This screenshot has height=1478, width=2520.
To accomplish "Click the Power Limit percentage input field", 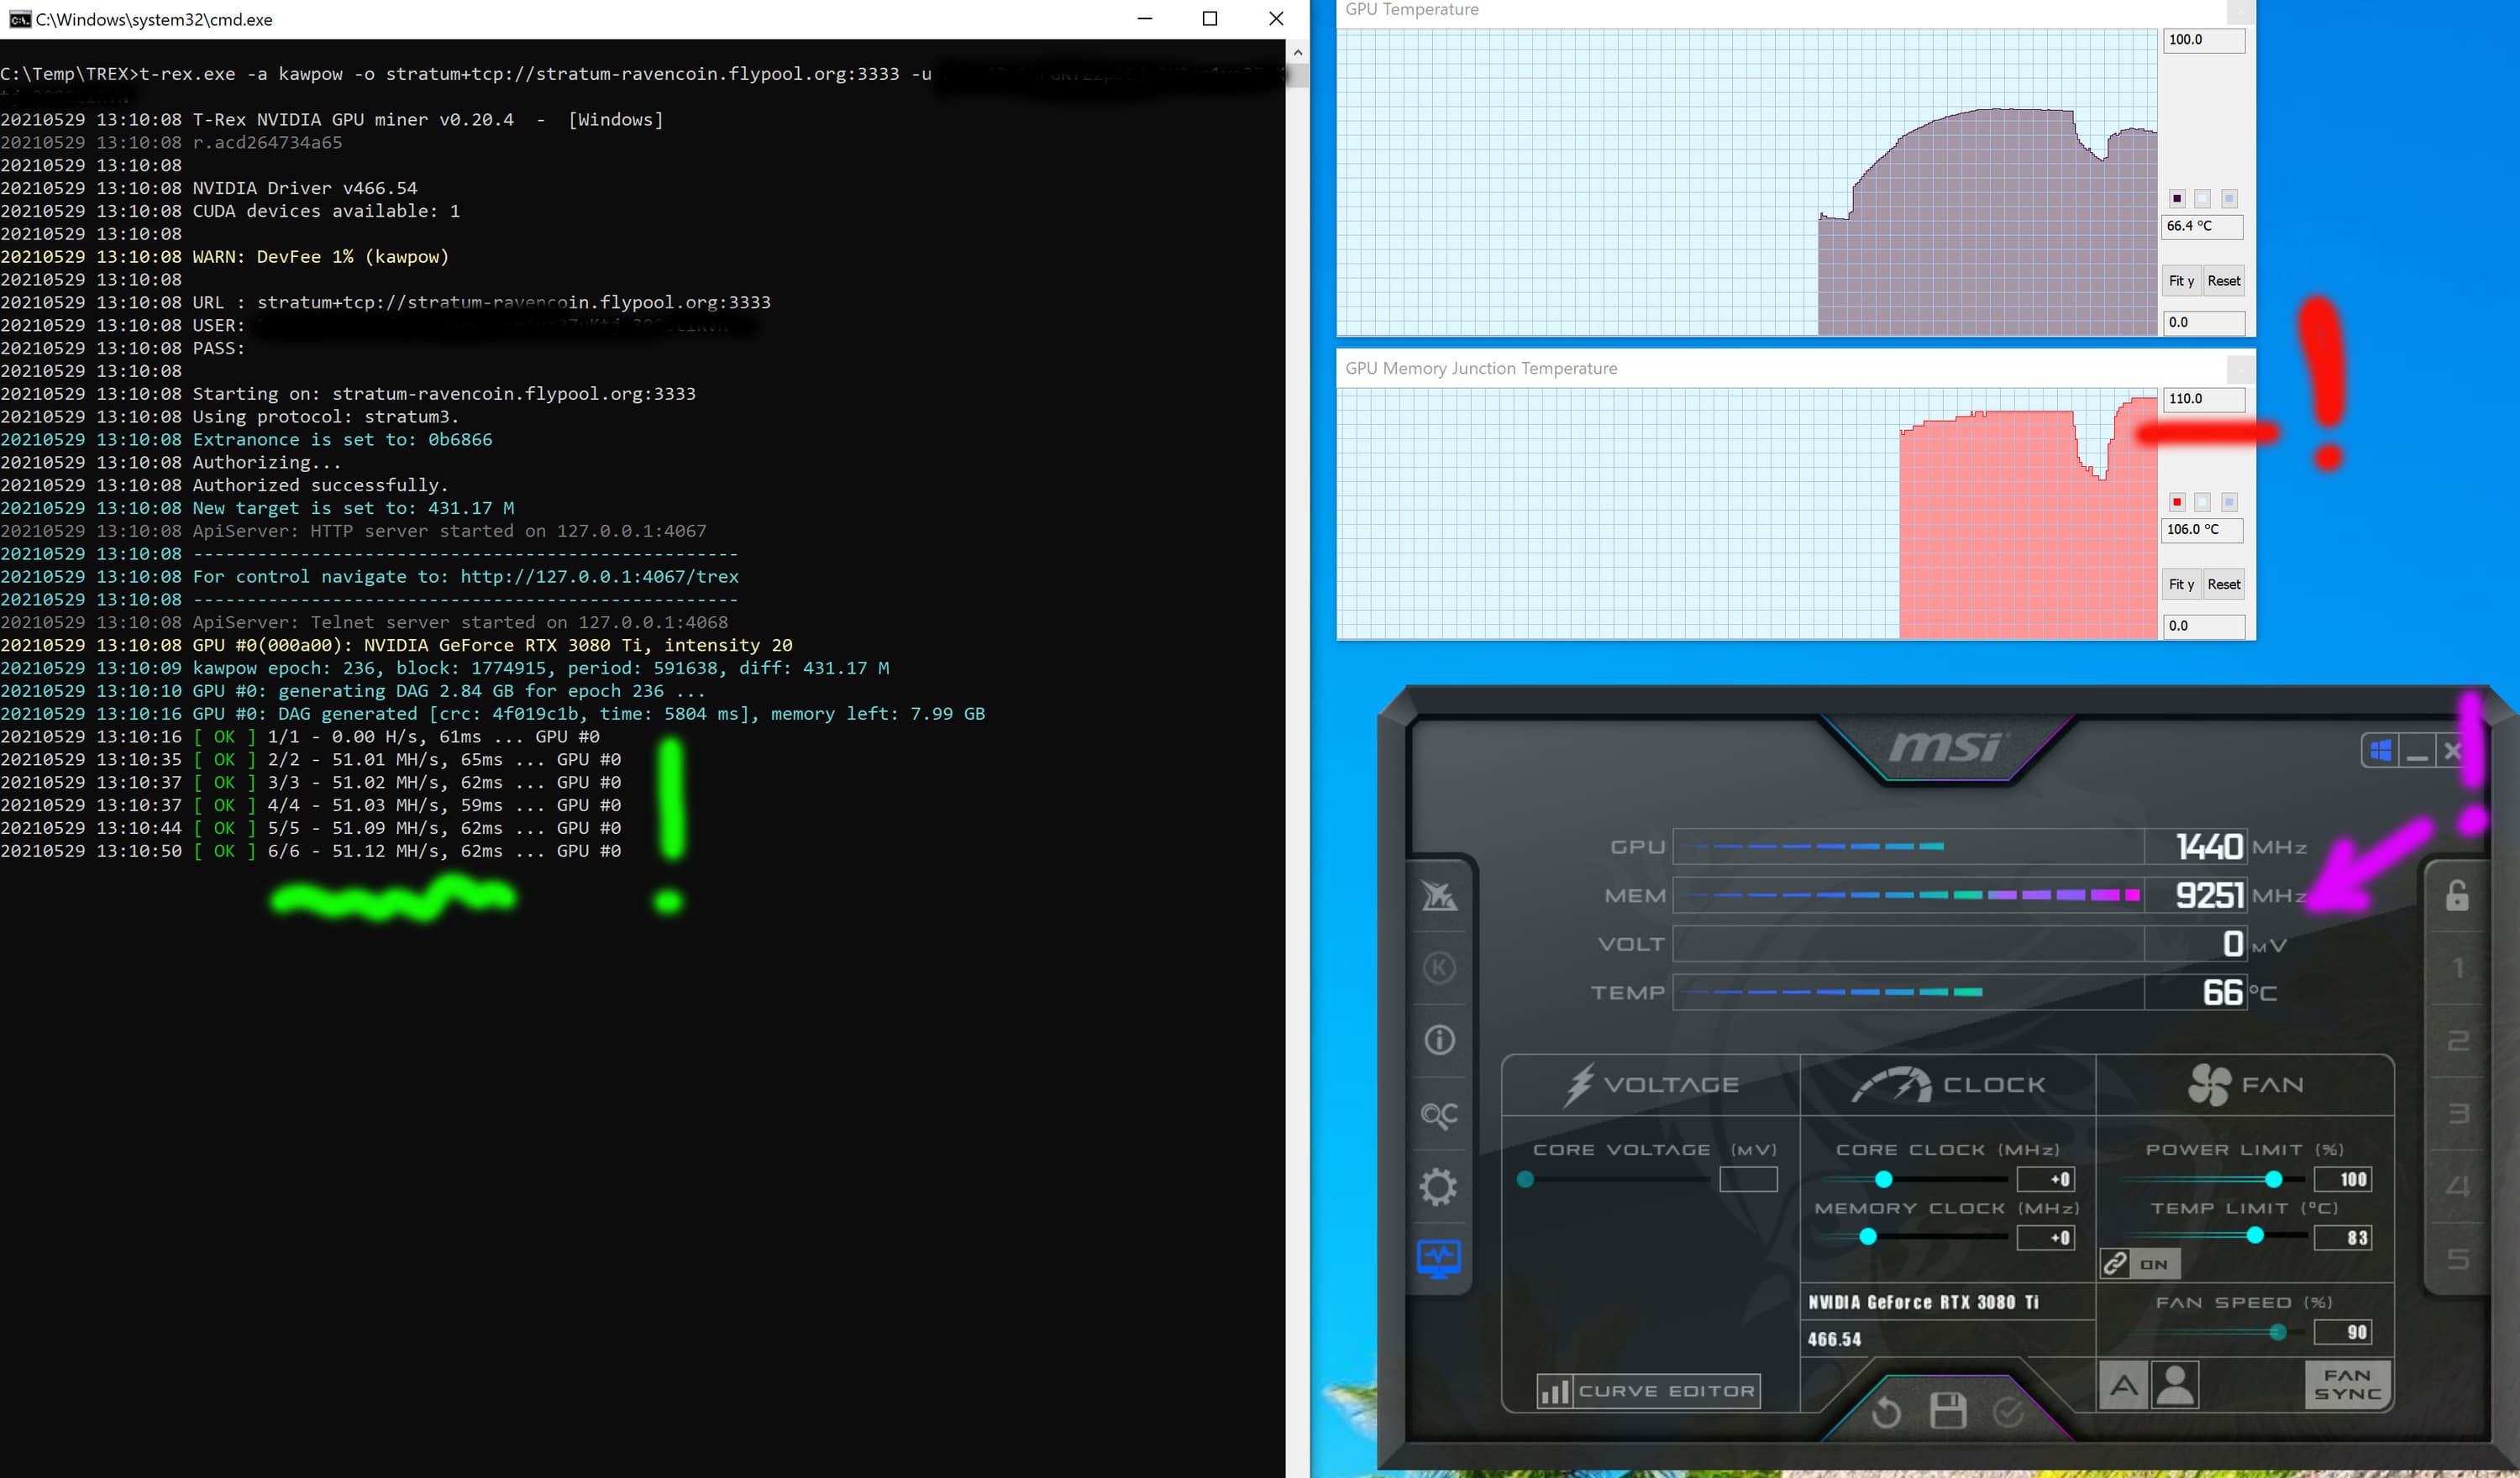I will [x=2342, y=1179].
